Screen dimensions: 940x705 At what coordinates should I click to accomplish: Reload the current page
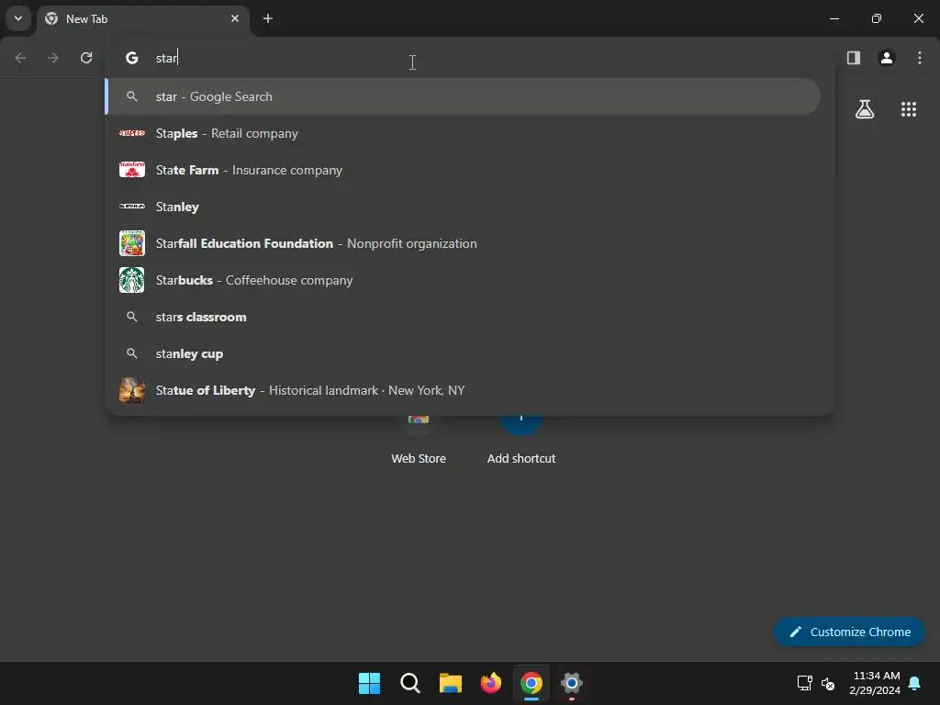click(x=86, y=58)
